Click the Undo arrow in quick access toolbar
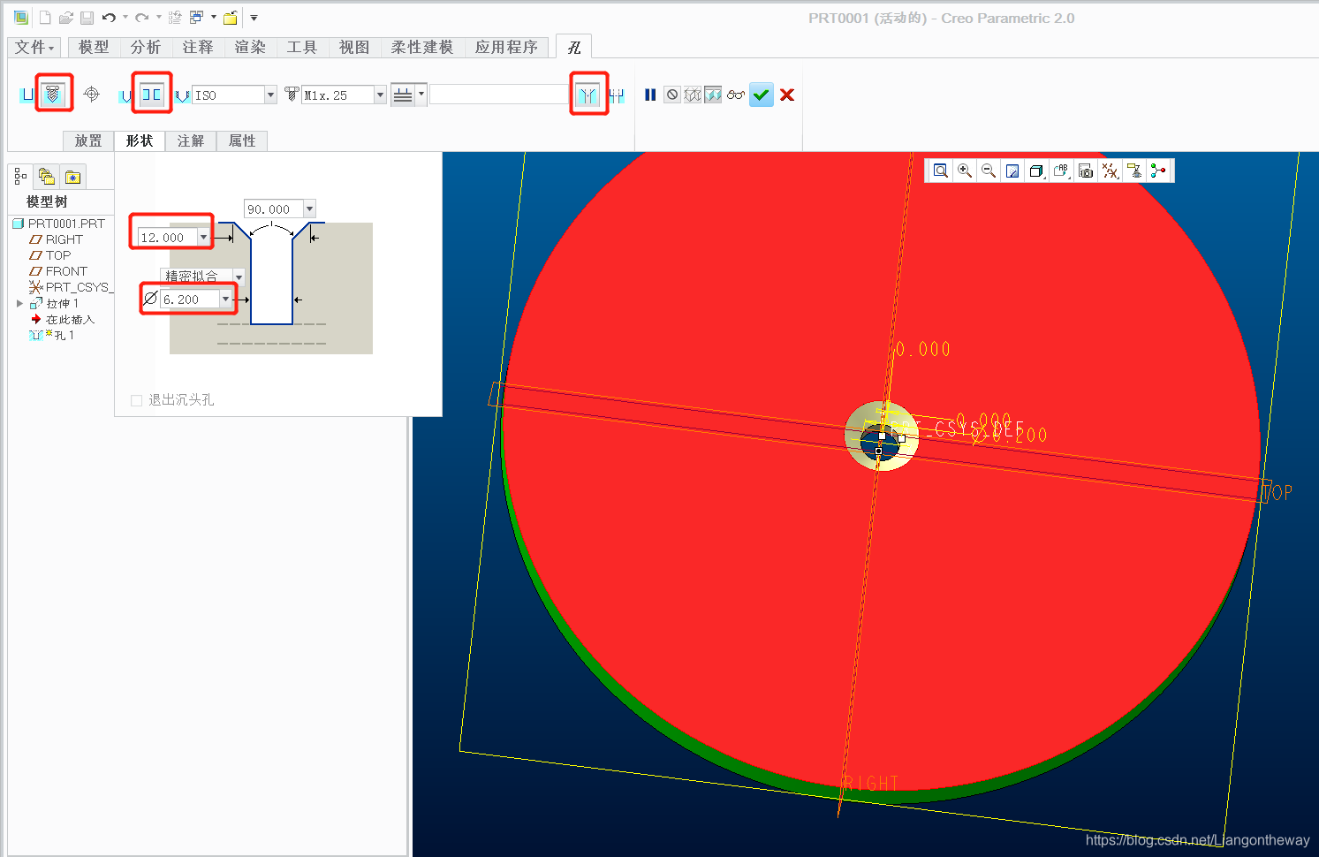The image size is (1319, 857). [x=109, y=18]
